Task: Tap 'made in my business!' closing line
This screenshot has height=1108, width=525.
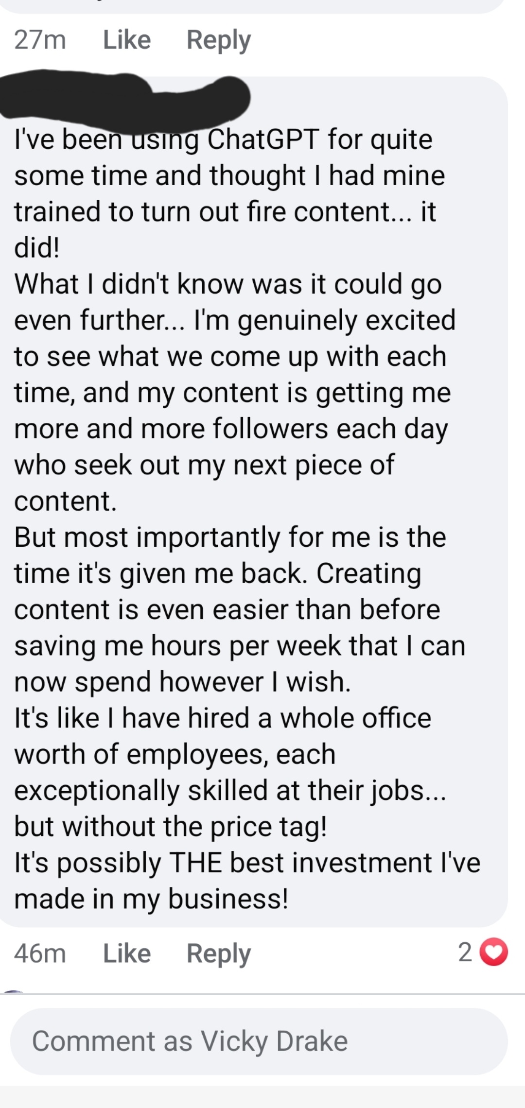Action: tap(151, 899)
